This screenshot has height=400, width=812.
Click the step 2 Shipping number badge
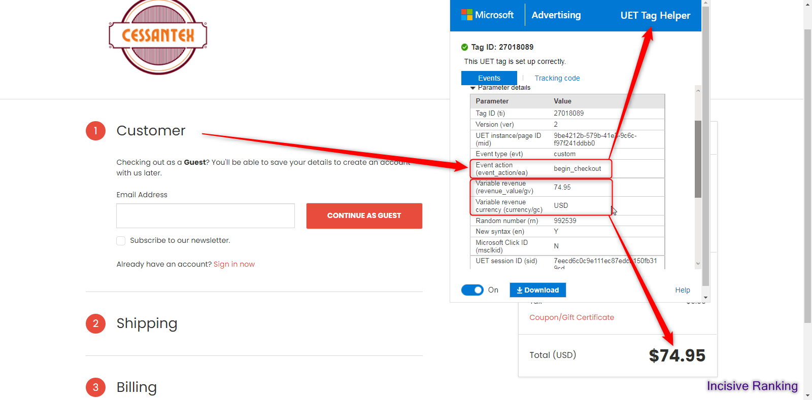click(95, 323)
